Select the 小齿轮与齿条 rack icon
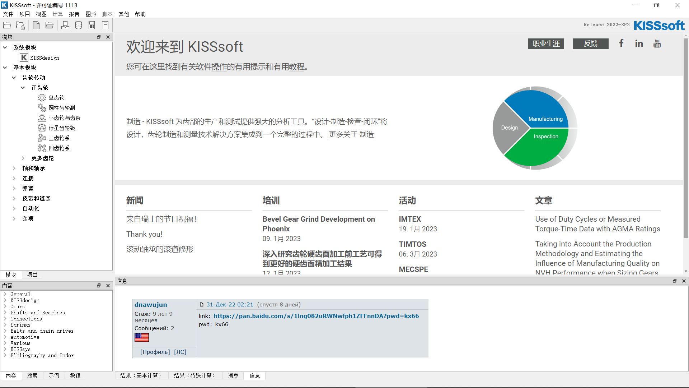 pyautogui.click(x=42, y=118)
